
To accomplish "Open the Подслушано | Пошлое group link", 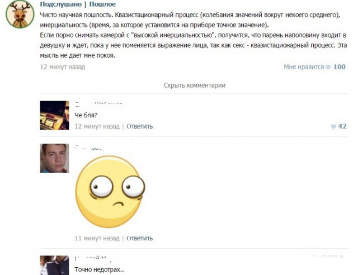I will click(78, 4).
